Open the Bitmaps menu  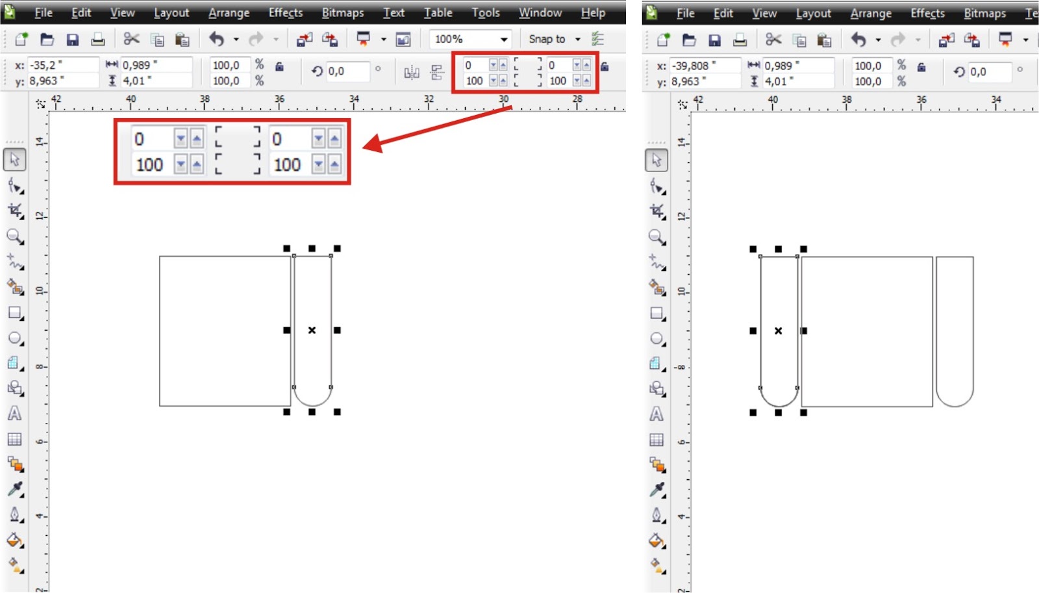tap(342, 12)
